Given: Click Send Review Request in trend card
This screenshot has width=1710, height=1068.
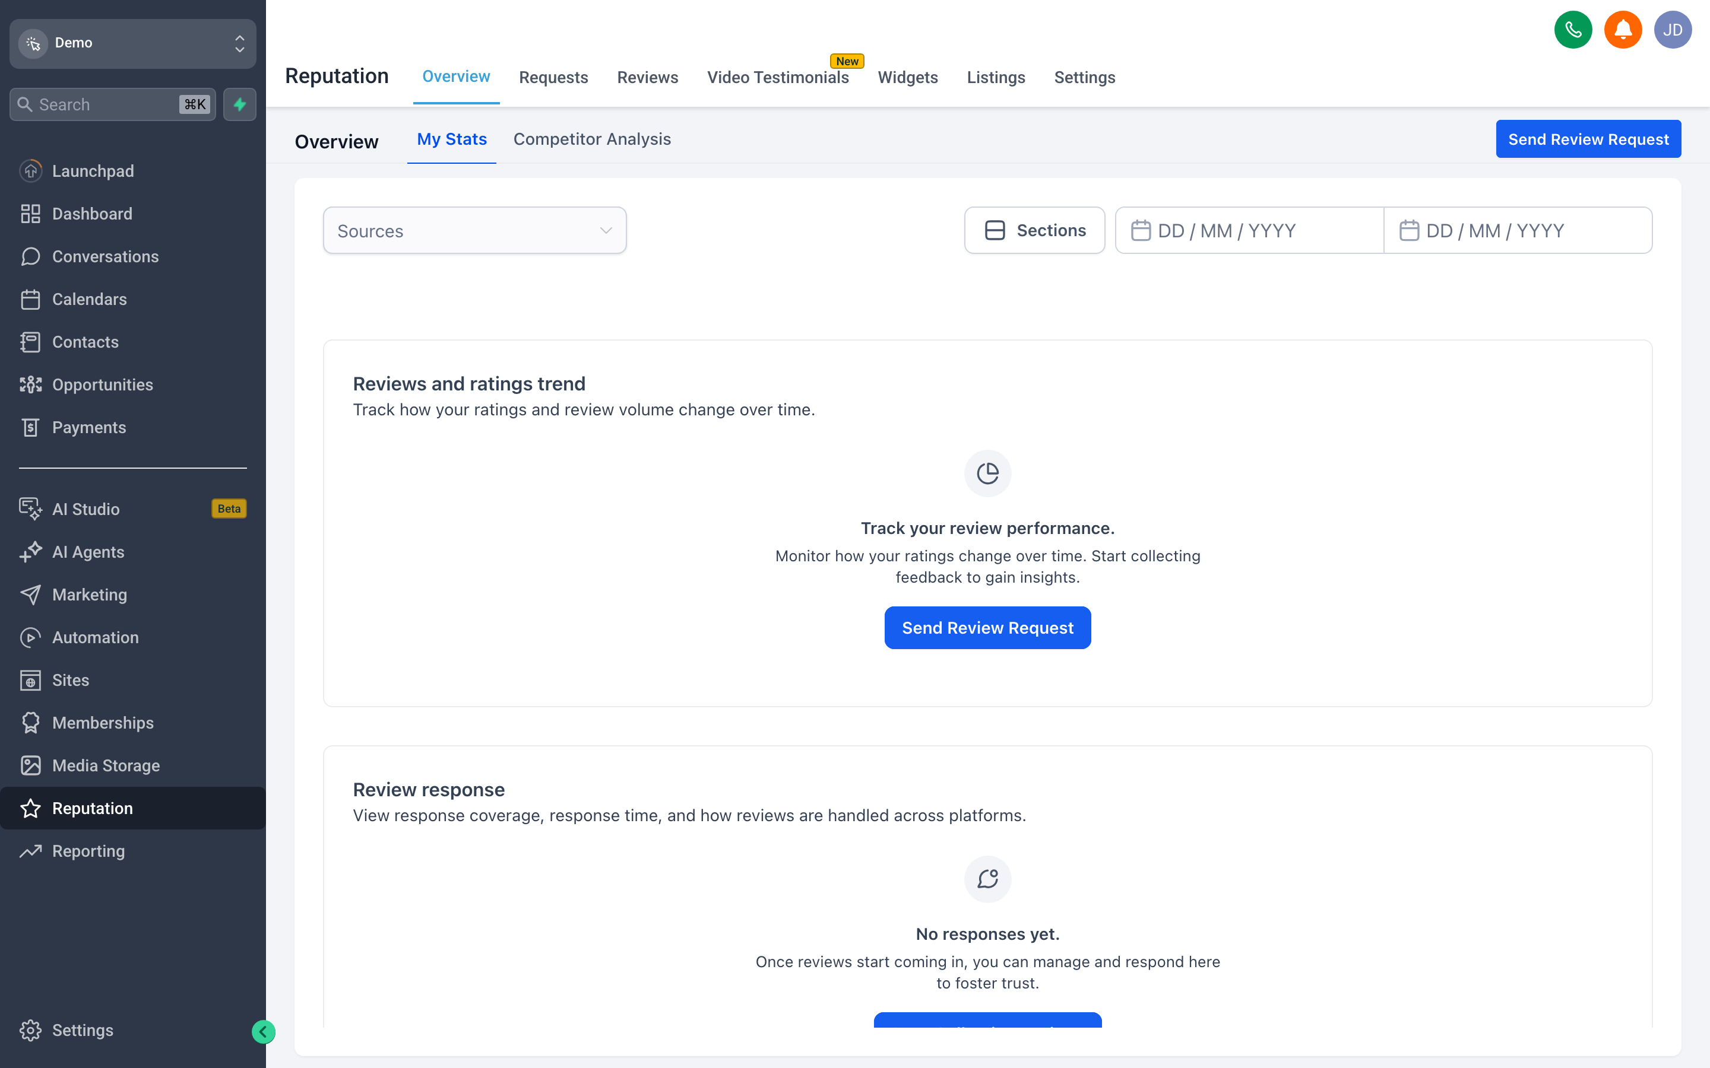Looking at the screenshot, I should tap(987, 627).
